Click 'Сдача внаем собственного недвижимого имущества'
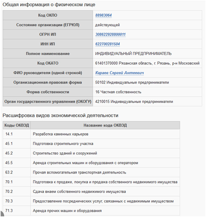Screen dimensions: 206x217 79,191
